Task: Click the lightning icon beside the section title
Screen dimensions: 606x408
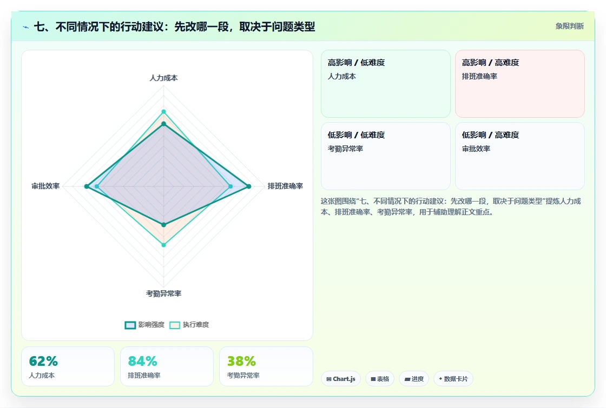Action: [x=26, y=27]
